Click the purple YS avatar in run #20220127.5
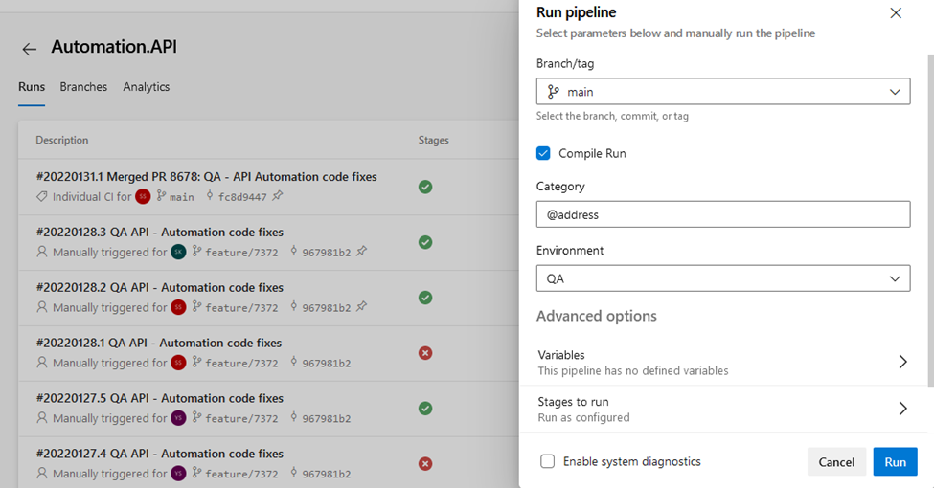The width and height of the screenshot is (934, 488). pyautogui.click(x=179, y=418)
